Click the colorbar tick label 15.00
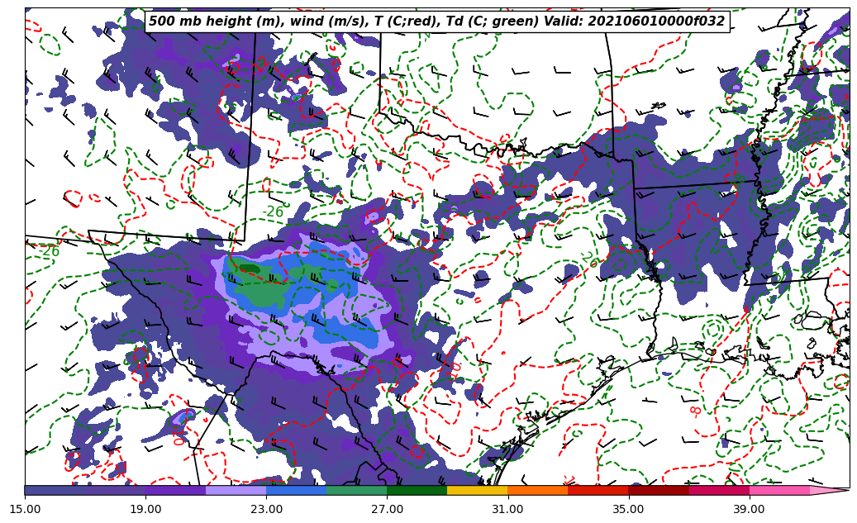857x523 pixels. (25, 509)
